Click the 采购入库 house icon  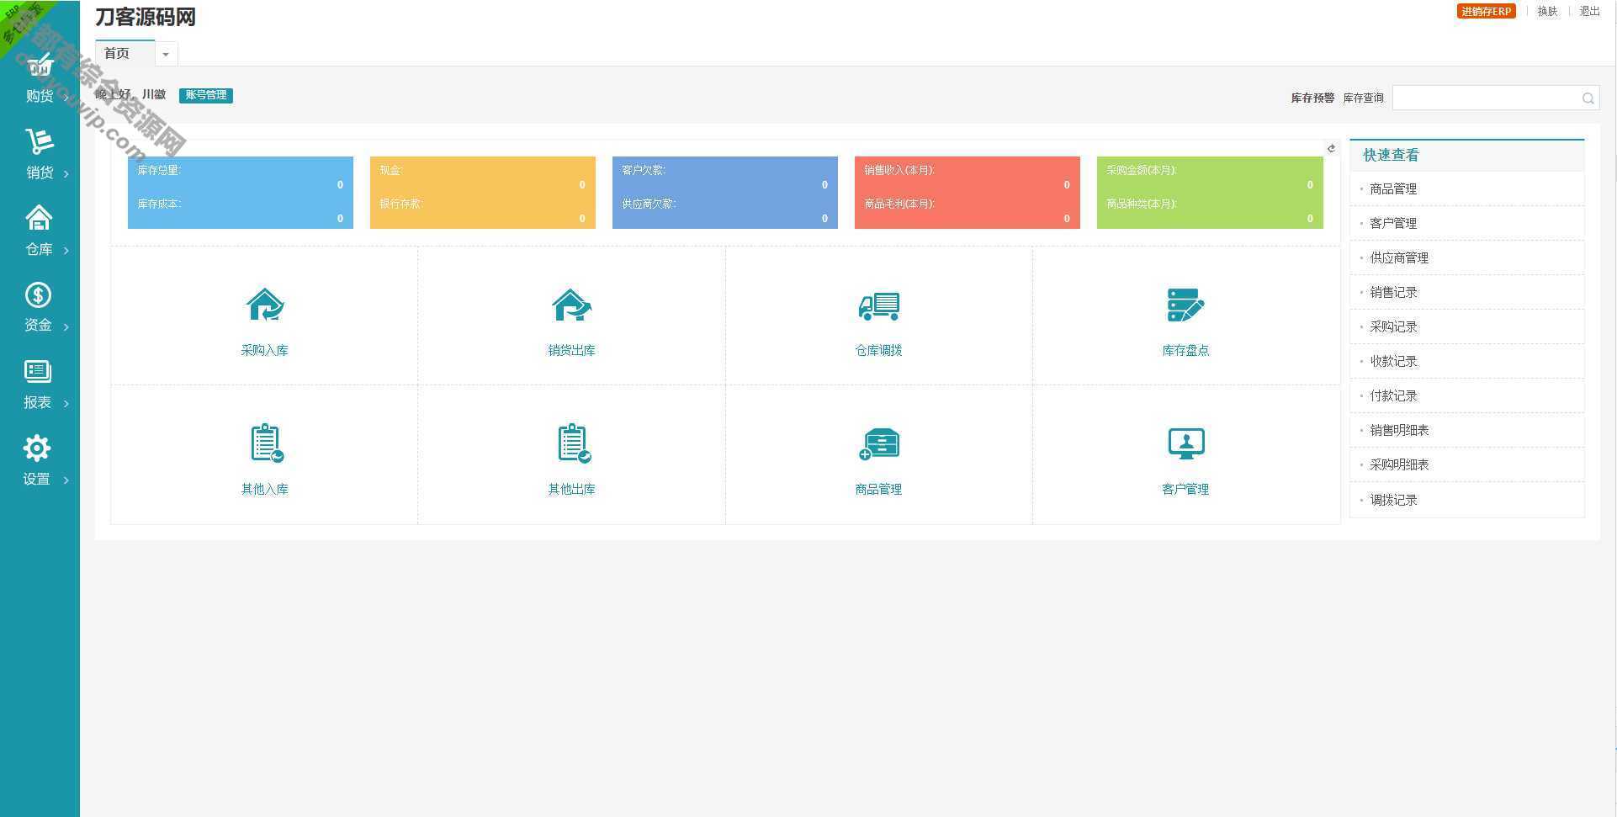point(265,305)
